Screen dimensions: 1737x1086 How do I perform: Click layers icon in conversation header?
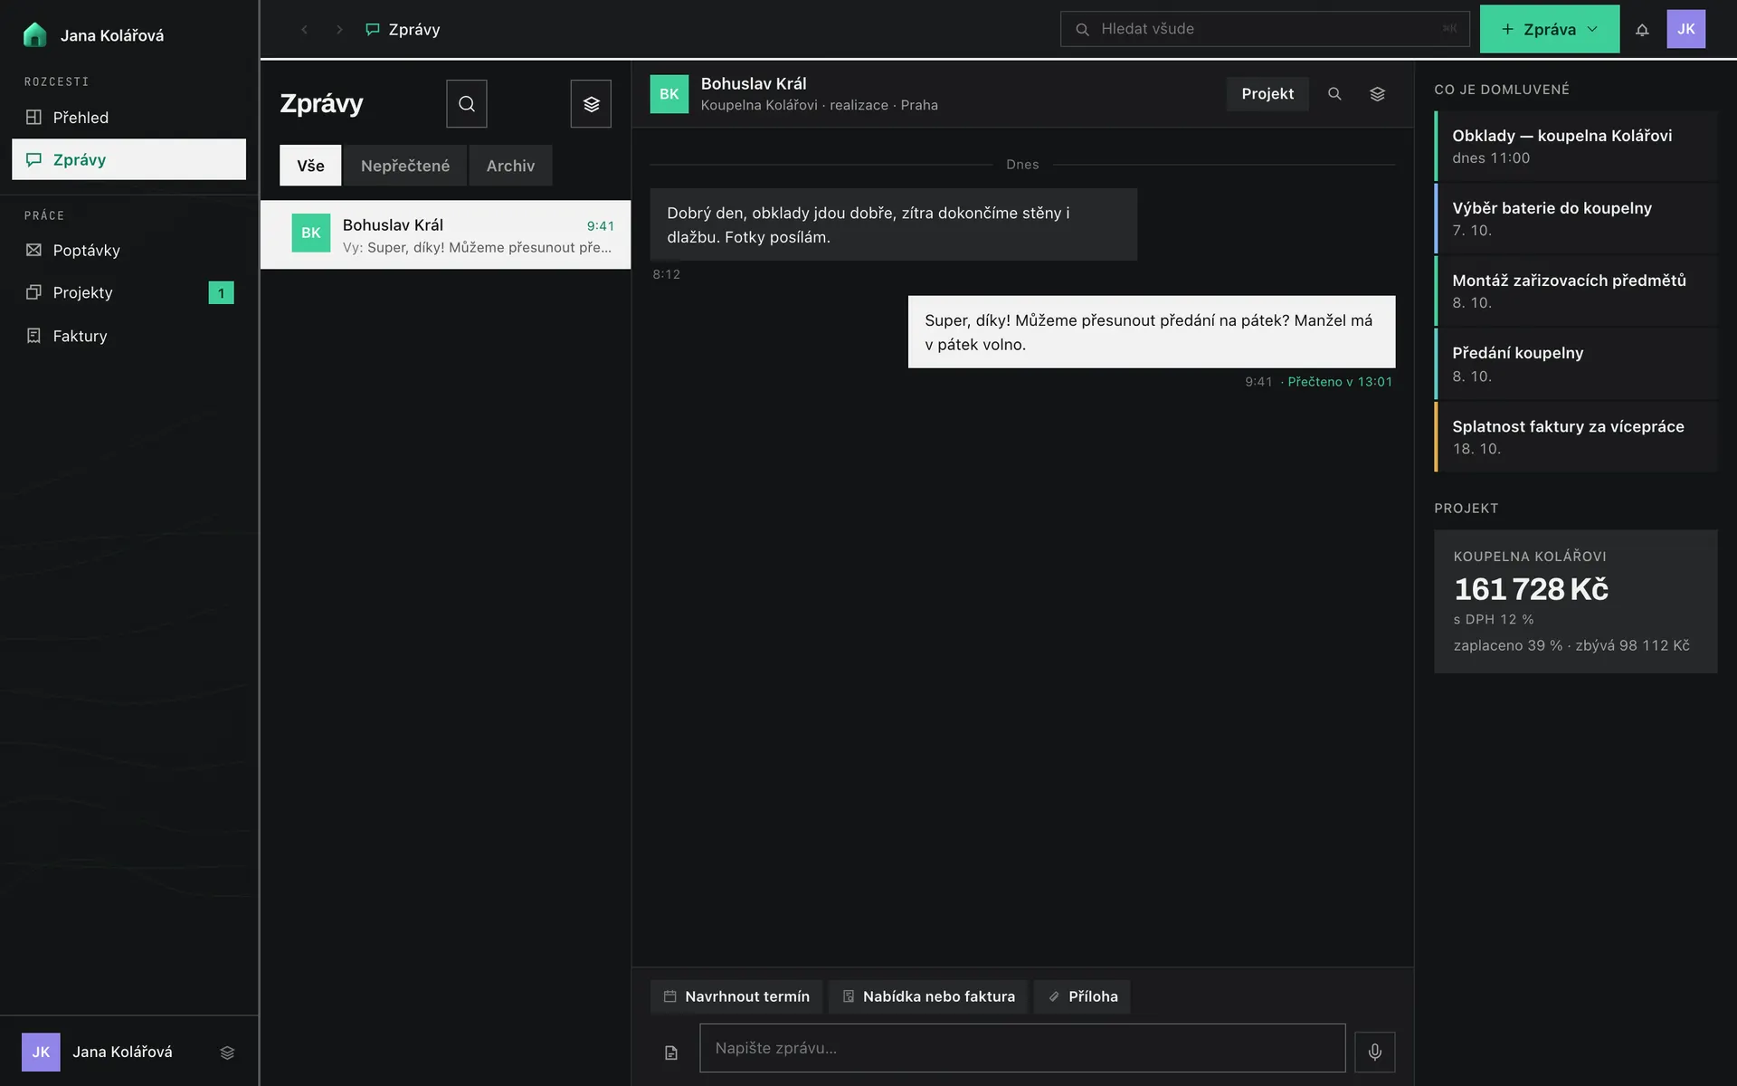(x=1377, y=94)
